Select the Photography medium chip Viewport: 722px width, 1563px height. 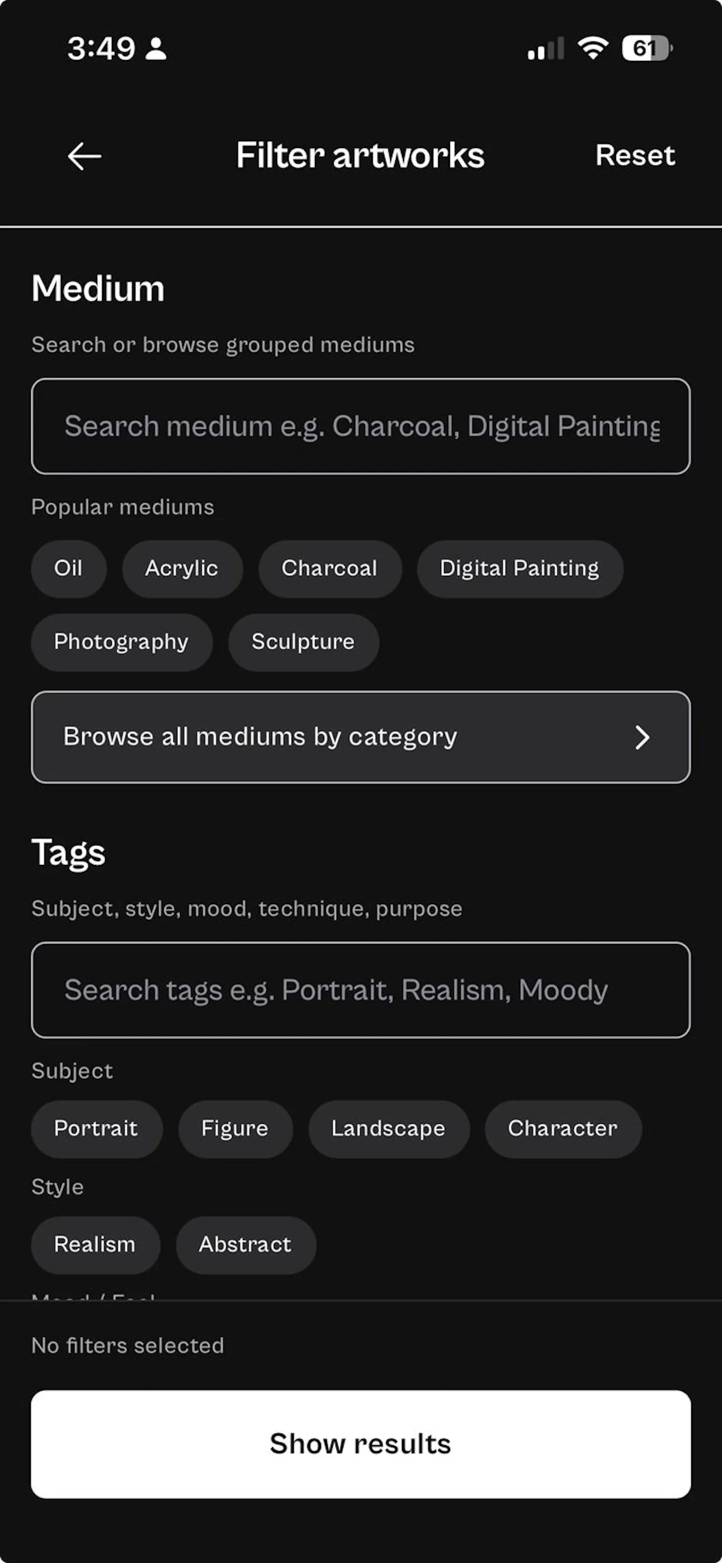[x=121, y=642]
